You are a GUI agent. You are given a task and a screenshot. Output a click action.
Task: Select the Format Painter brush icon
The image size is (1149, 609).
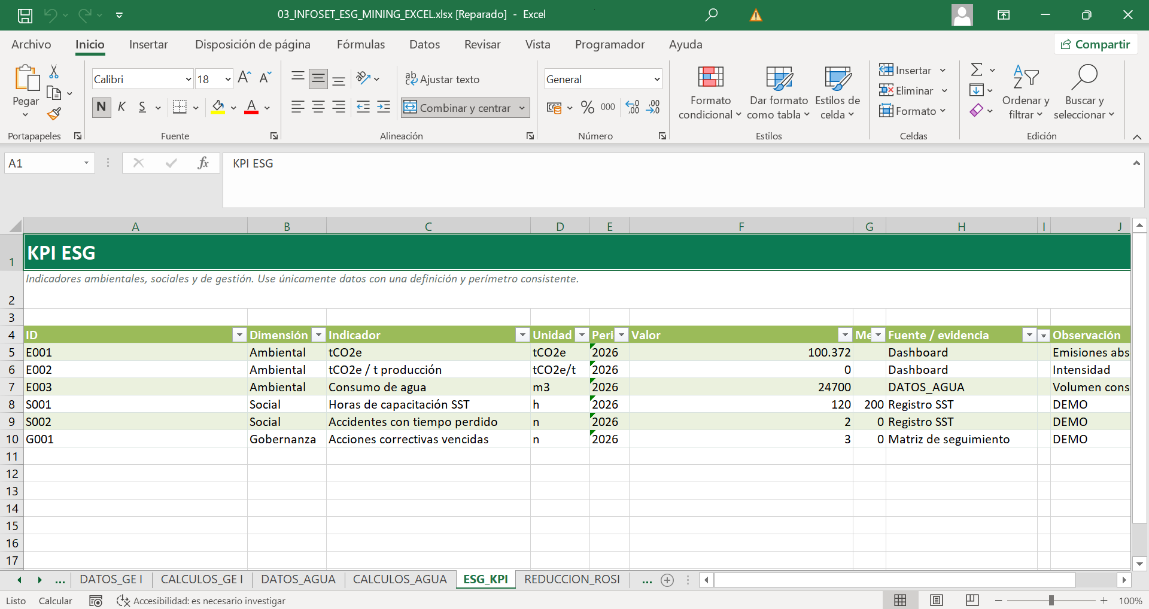tap(54, 114)
